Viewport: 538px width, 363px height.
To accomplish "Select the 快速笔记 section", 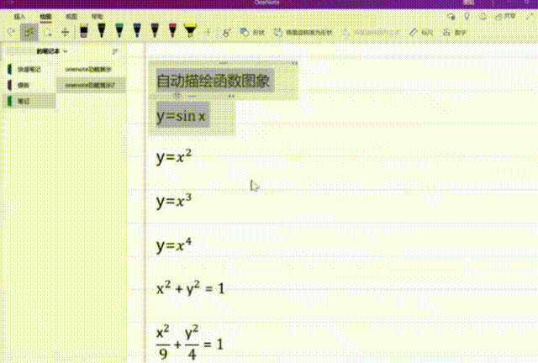I will pyautogui.click(x=29, y=69).
